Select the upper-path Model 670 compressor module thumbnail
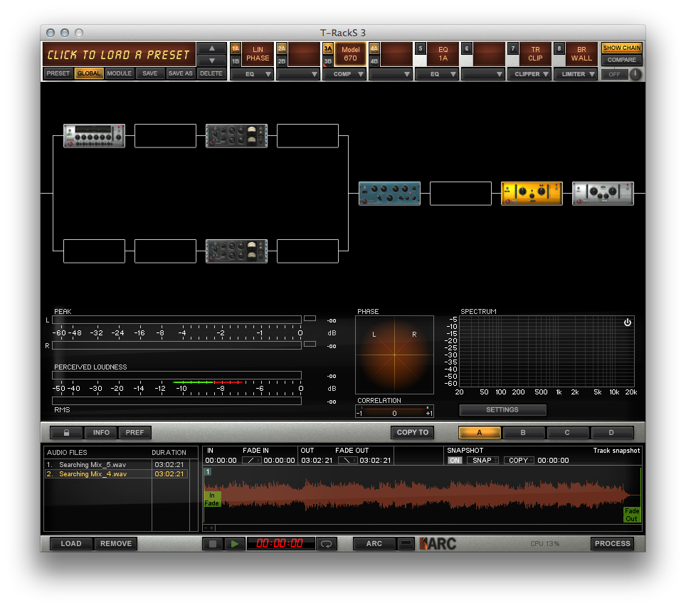The image size is (686, 608). pos(236,136)
